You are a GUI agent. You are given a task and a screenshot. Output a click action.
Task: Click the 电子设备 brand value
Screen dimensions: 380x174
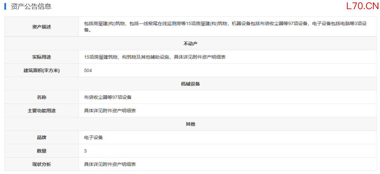[93, 137]
